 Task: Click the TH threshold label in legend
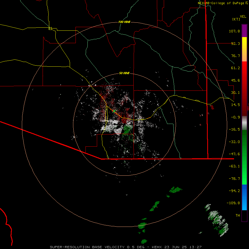tap(238, 216)
